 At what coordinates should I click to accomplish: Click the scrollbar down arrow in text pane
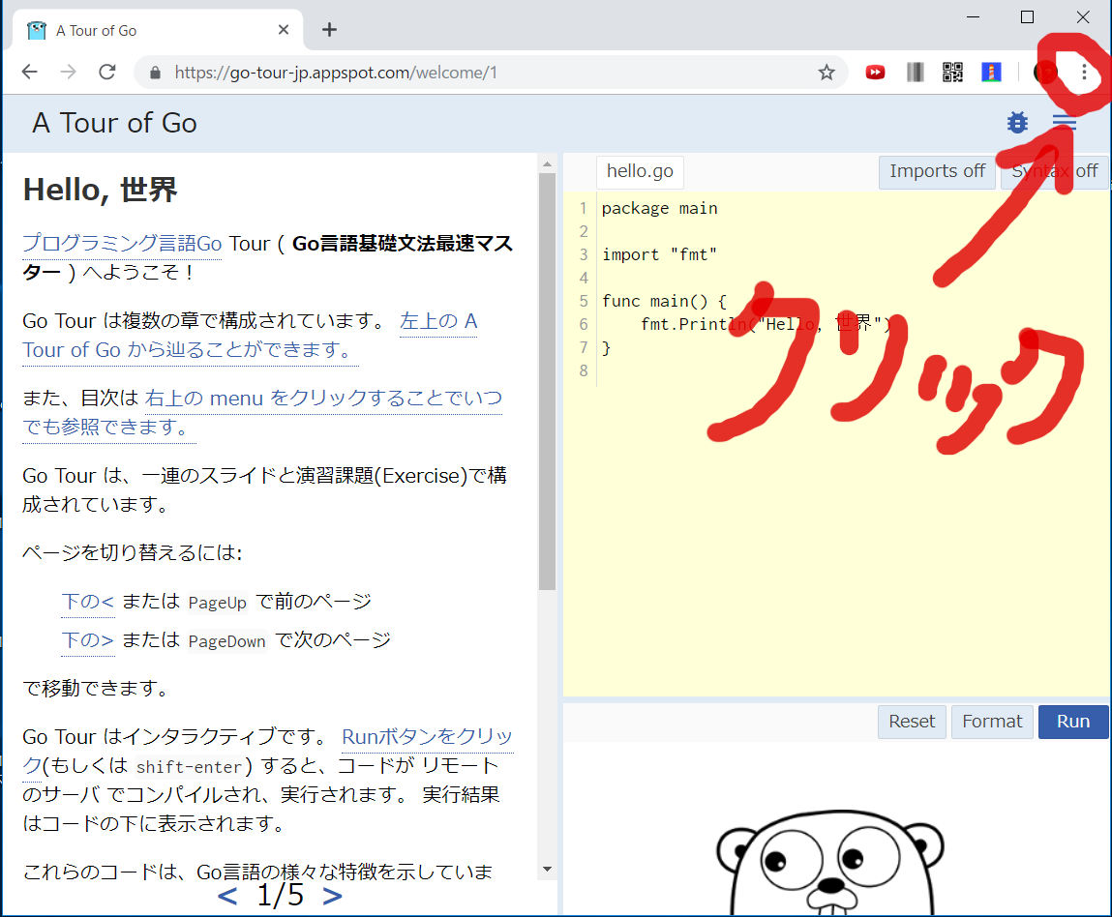547,869
